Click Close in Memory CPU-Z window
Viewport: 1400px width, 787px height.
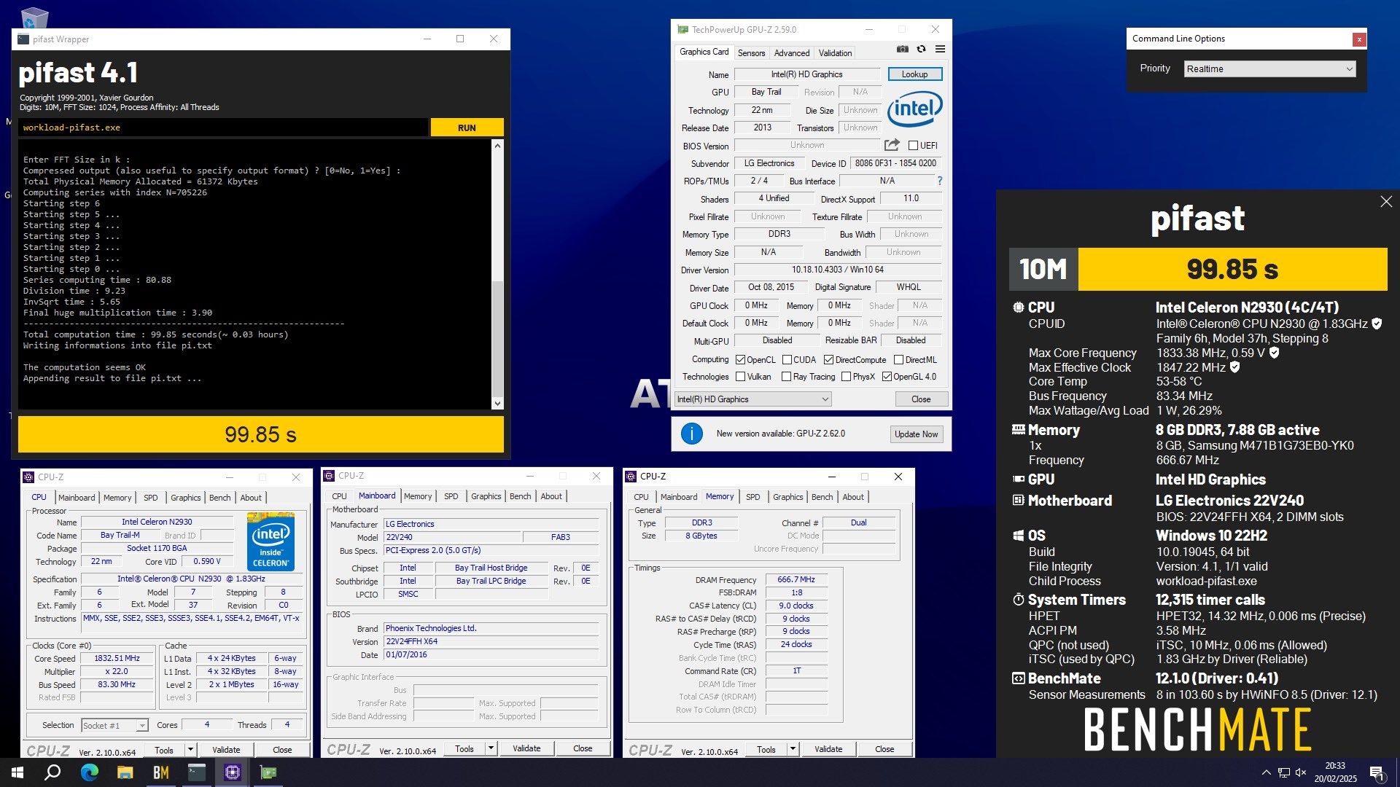884,749
